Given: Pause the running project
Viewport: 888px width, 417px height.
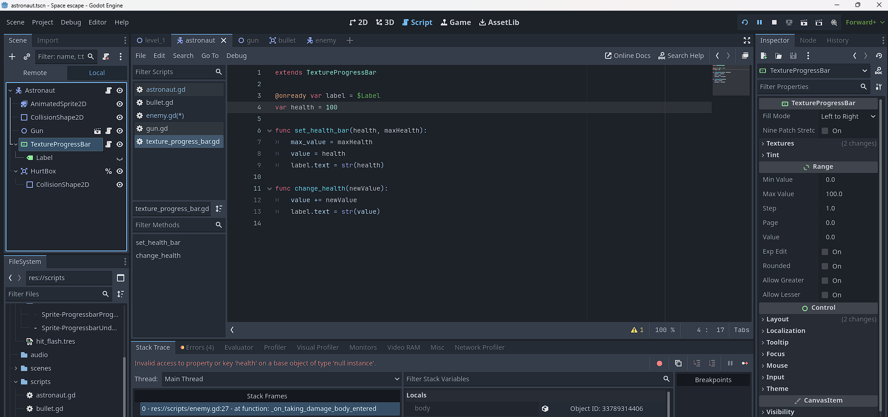Looking at the screenshot, I should [x=759, y=22].
